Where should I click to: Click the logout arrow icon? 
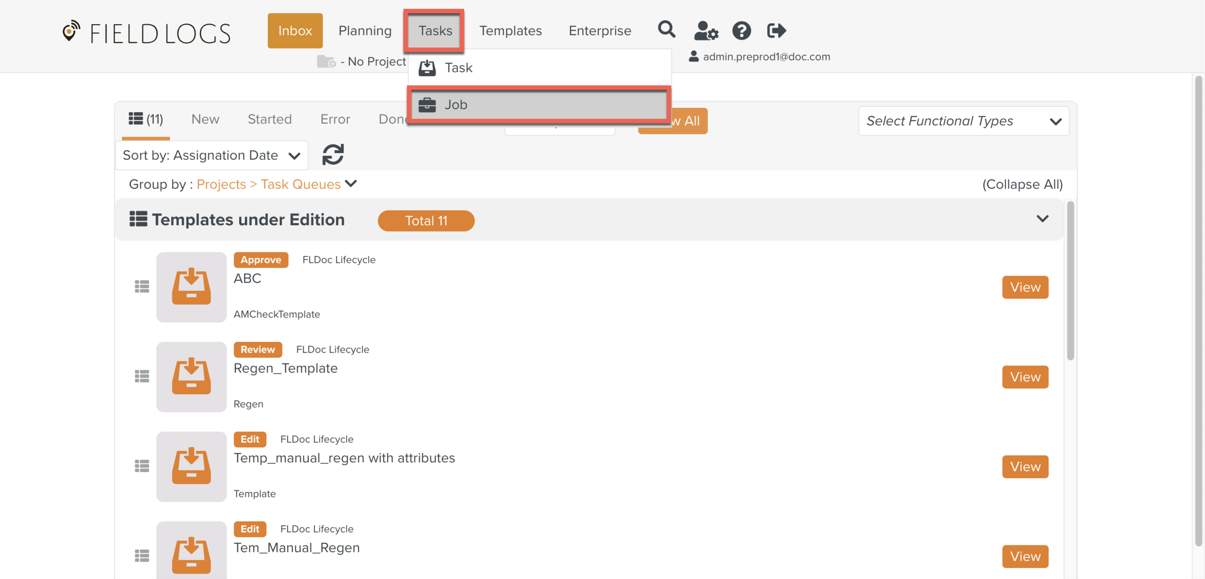tap(776, 31)
